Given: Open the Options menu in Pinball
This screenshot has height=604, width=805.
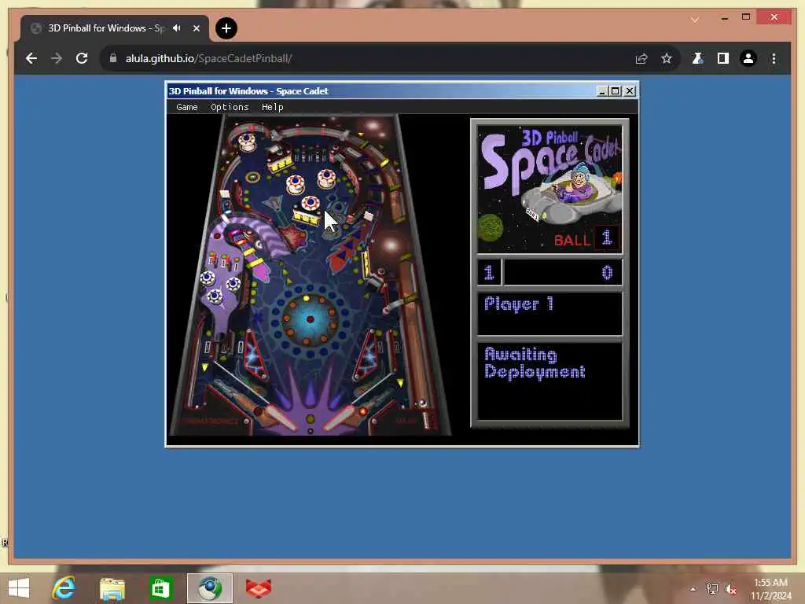Looking at the screenshot, I should (x=230, y=107).
